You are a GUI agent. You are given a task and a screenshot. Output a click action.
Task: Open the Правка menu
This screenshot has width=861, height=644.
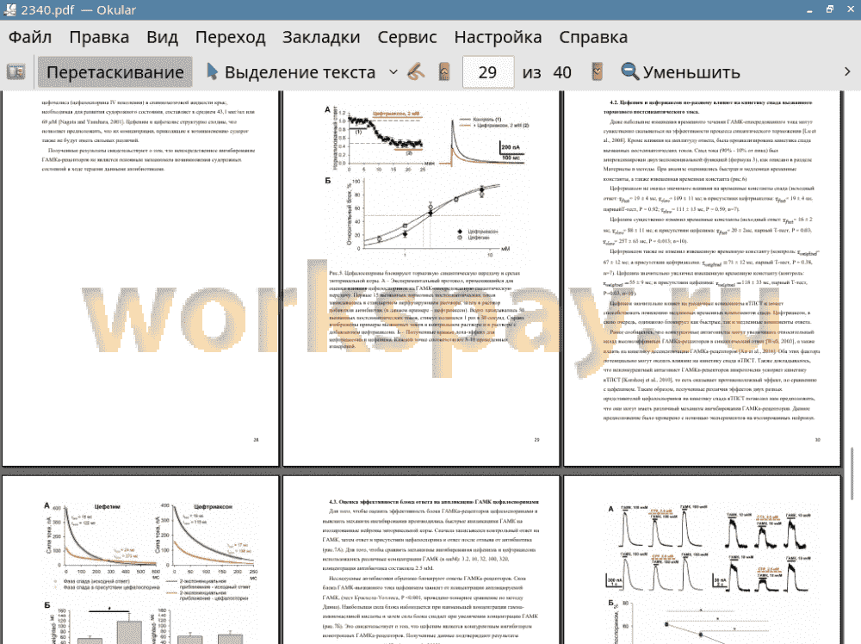point(99,37)
